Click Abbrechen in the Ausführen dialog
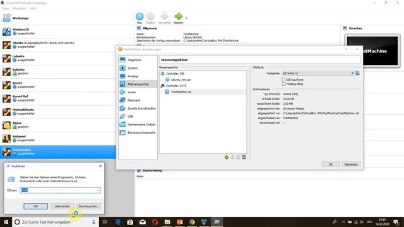 pyautogui.click(x=62, y=206)
